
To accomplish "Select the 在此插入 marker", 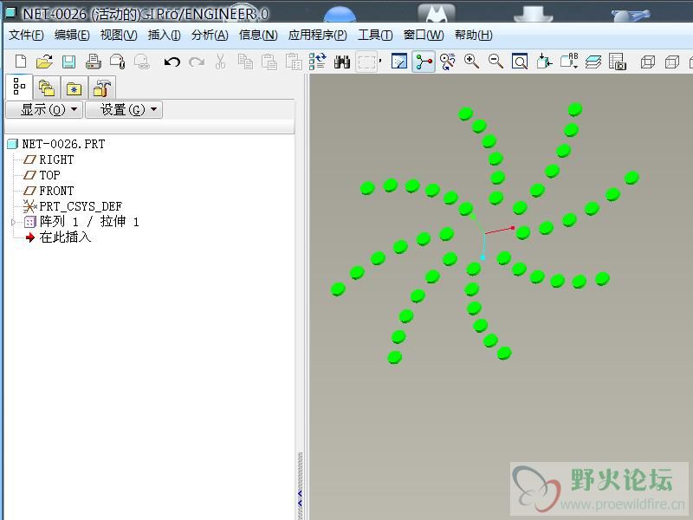I will 65,237.
